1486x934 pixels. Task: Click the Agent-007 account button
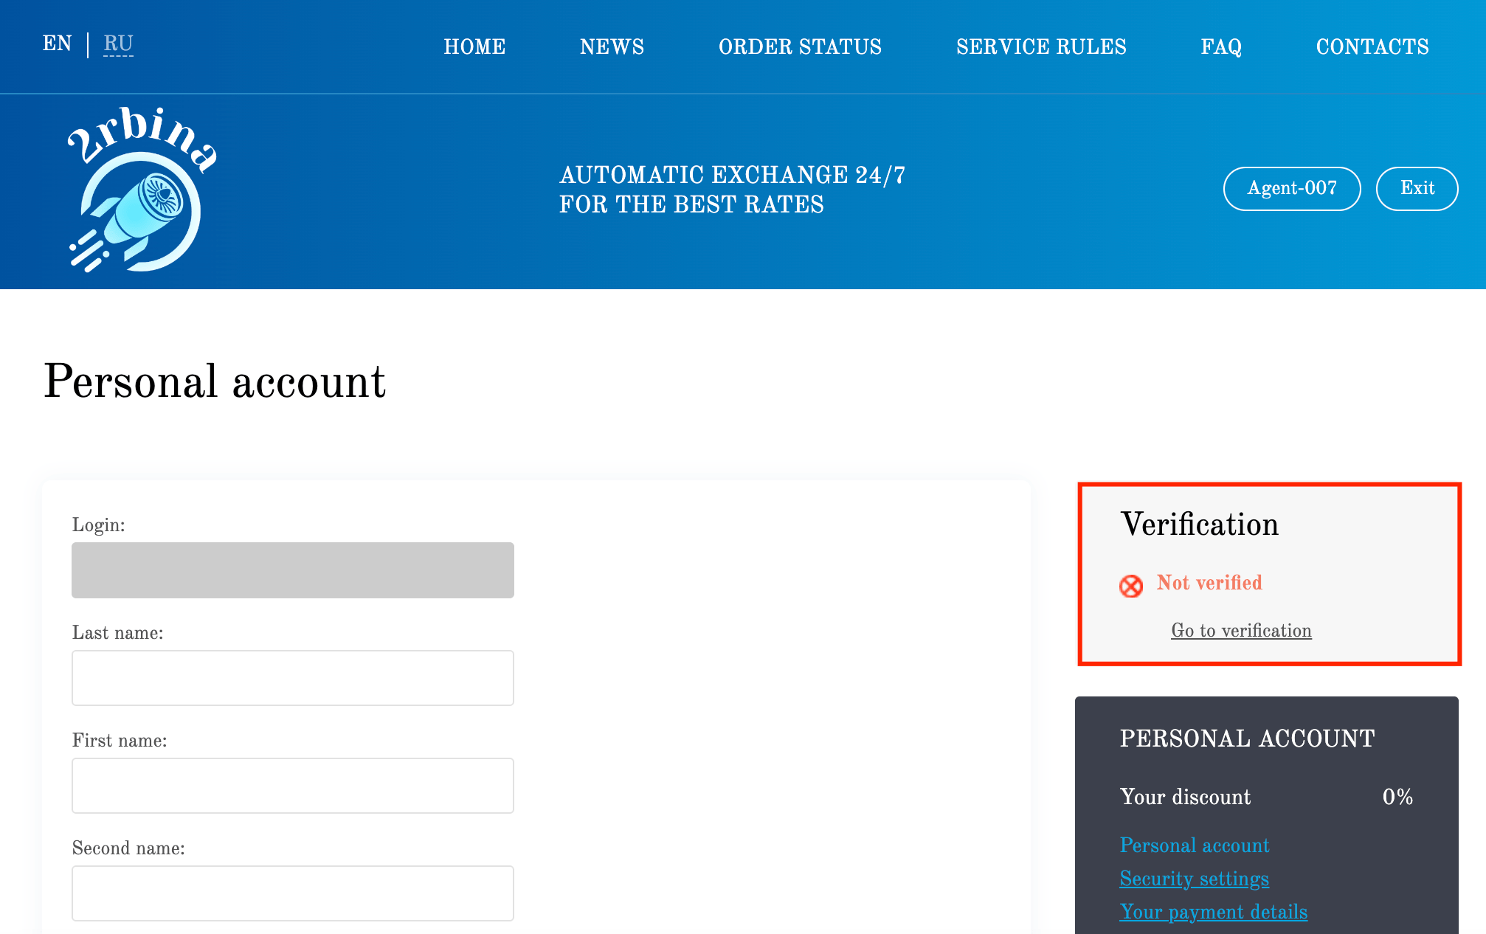coord(1292,189)
